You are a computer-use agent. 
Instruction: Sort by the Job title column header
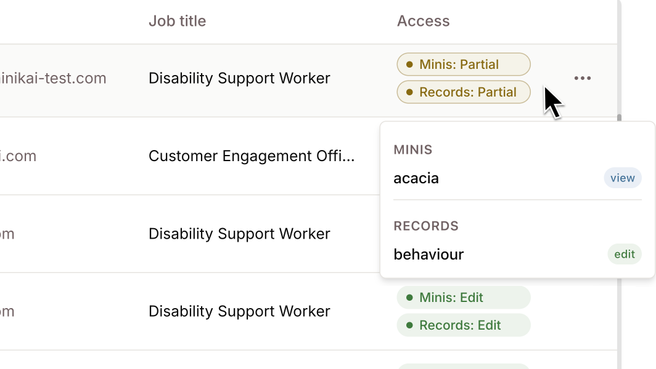pos(178,21)
